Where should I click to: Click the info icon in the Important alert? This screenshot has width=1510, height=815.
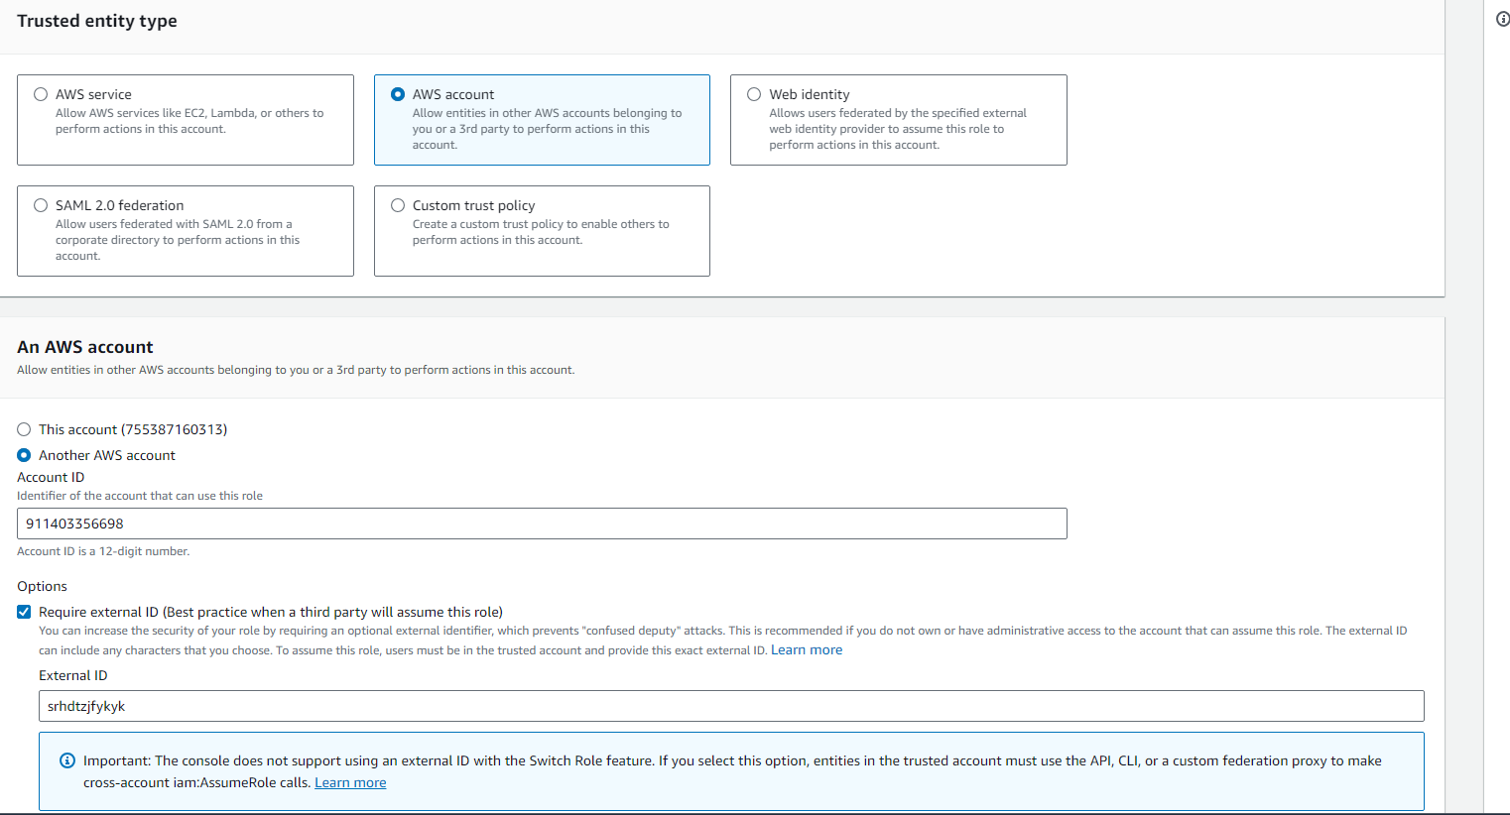[x=67, y=760]
